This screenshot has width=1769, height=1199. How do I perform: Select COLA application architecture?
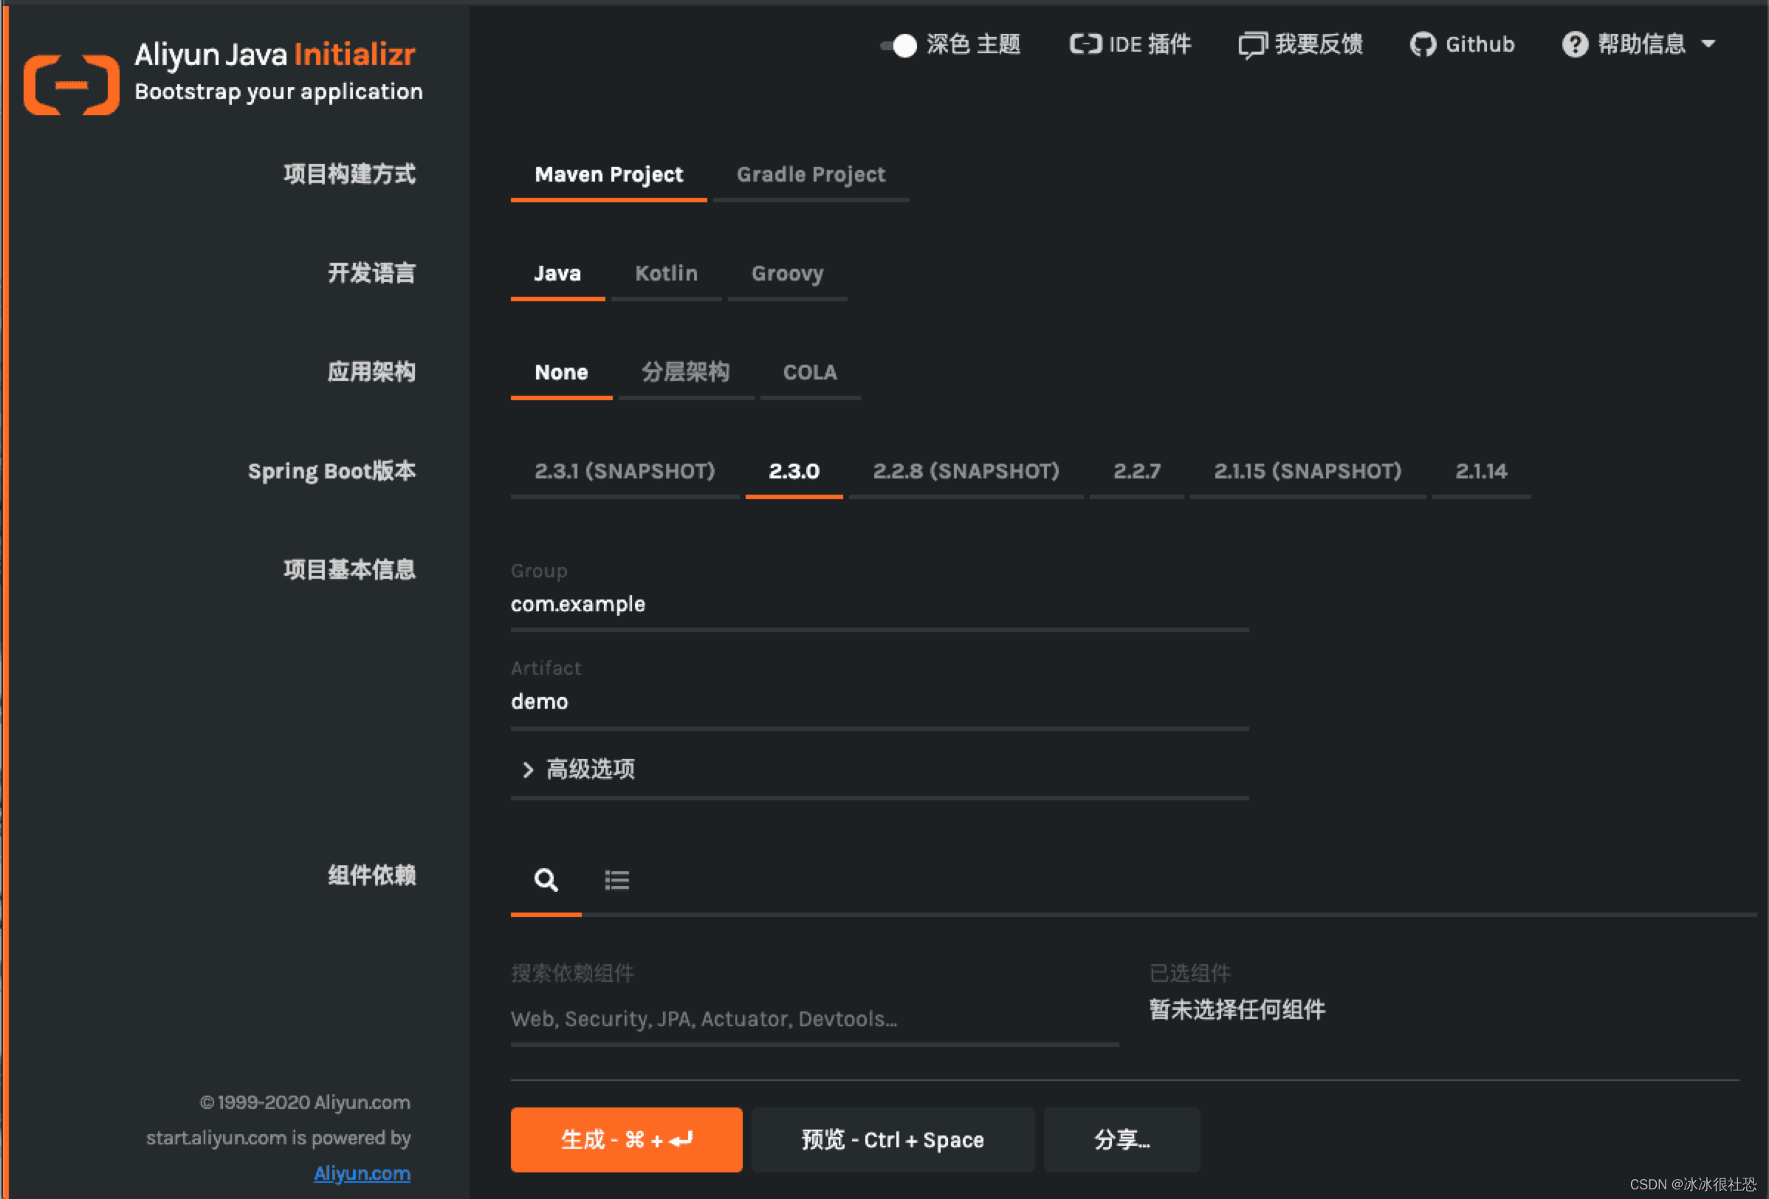pos(810,372)
